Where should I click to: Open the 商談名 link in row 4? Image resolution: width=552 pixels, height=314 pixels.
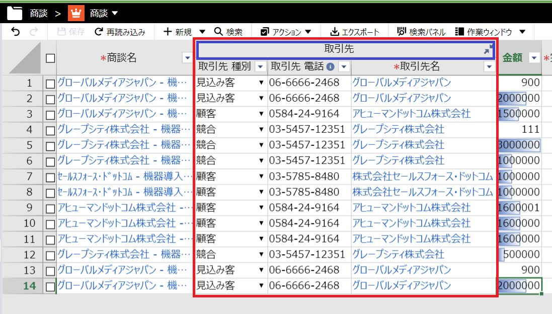tap(124, 129)
